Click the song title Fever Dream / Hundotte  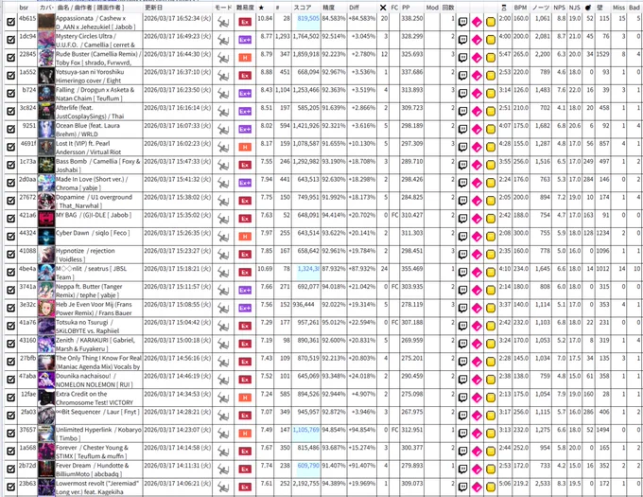(93, 466)
